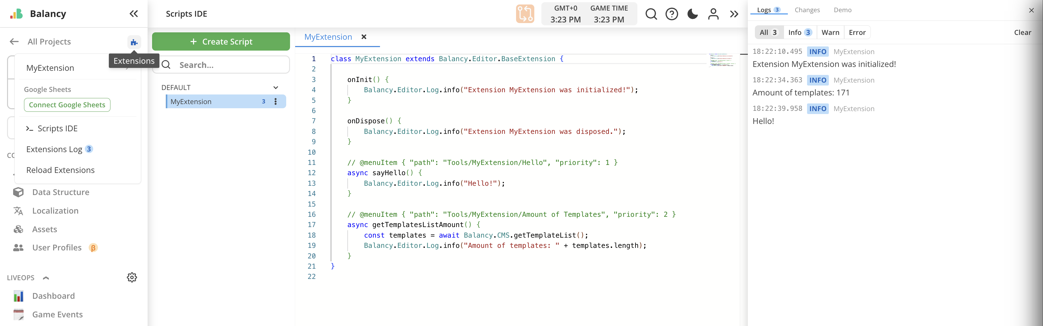Go back using All Projects arrow

click(14, 41)
